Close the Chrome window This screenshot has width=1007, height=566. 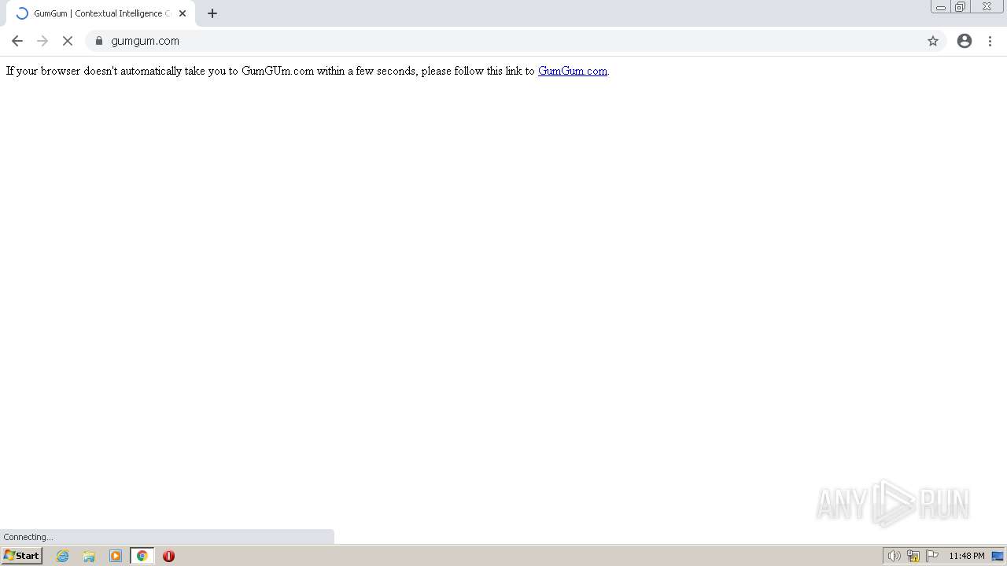[987, 7]
